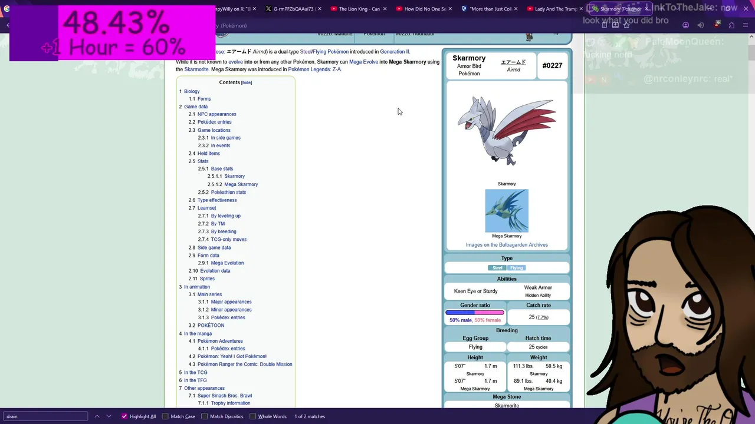Switch to 'How Did No One Se' tab
The image size is (755, 424).
click(421, 9)
